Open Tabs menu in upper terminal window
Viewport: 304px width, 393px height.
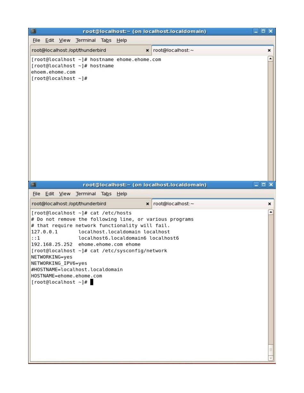(x=106, y=40)
